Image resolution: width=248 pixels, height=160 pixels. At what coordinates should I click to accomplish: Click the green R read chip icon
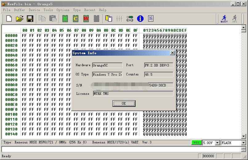(65, 19)
